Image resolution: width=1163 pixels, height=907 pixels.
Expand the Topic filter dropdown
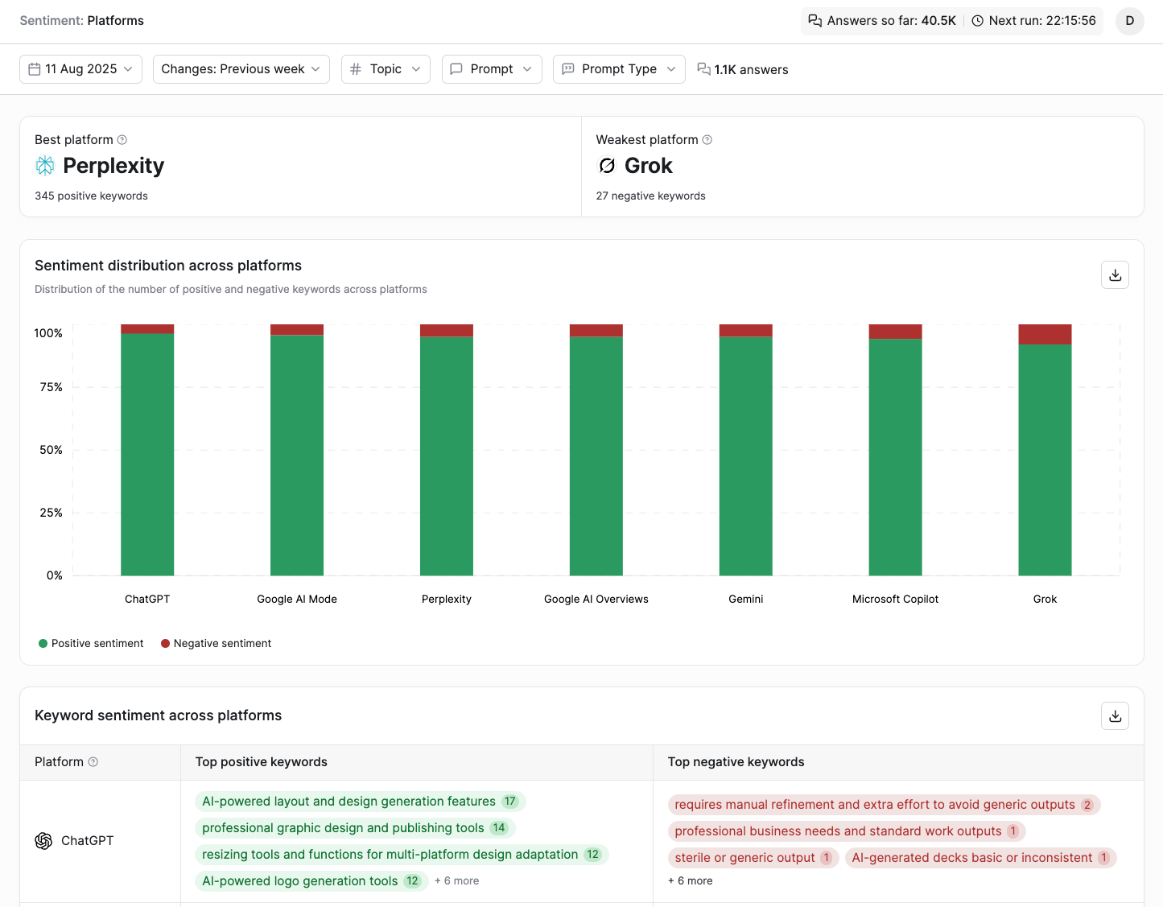click(386, 69)
